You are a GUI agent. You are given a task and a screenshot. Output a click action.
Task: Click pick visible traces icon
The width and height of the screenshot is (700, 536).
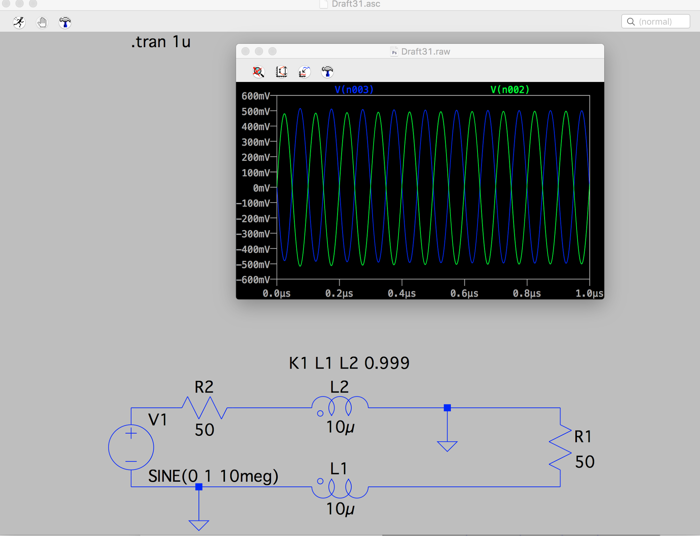(x=304, y=72)
